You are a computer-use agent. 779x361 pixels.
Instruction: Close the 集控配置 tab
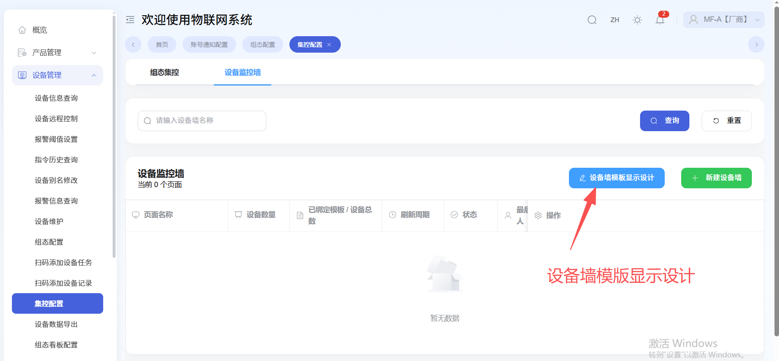pos(329,45)
